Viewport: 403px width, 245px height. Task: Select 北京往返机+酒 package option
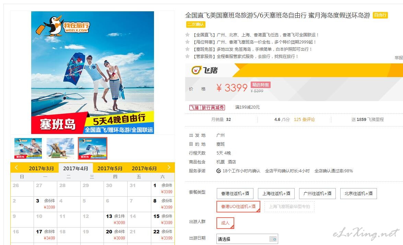click(x=358, y=193)
